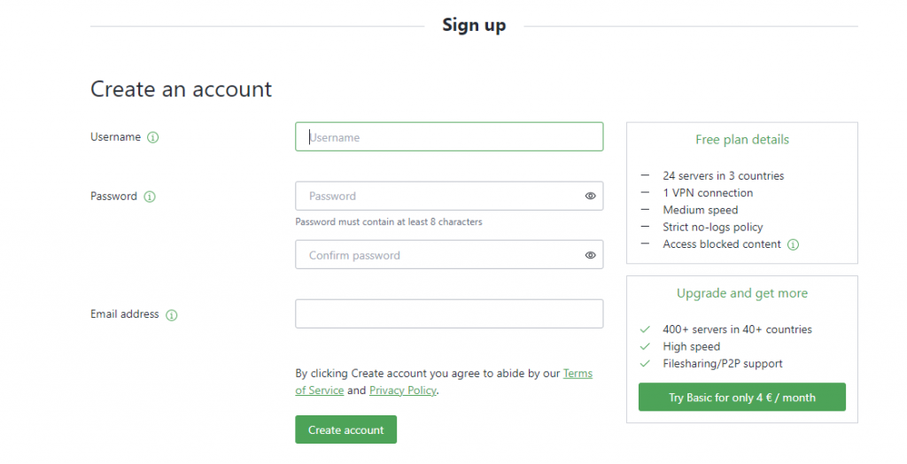Show password using eye icon in Password field
The height and width of the screenshot is (464, 907).
coord(590,196)
